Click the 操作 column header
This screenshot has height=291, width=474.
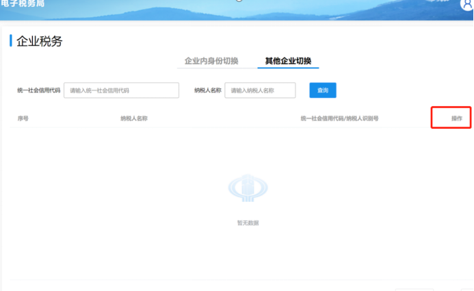(456, 118)
